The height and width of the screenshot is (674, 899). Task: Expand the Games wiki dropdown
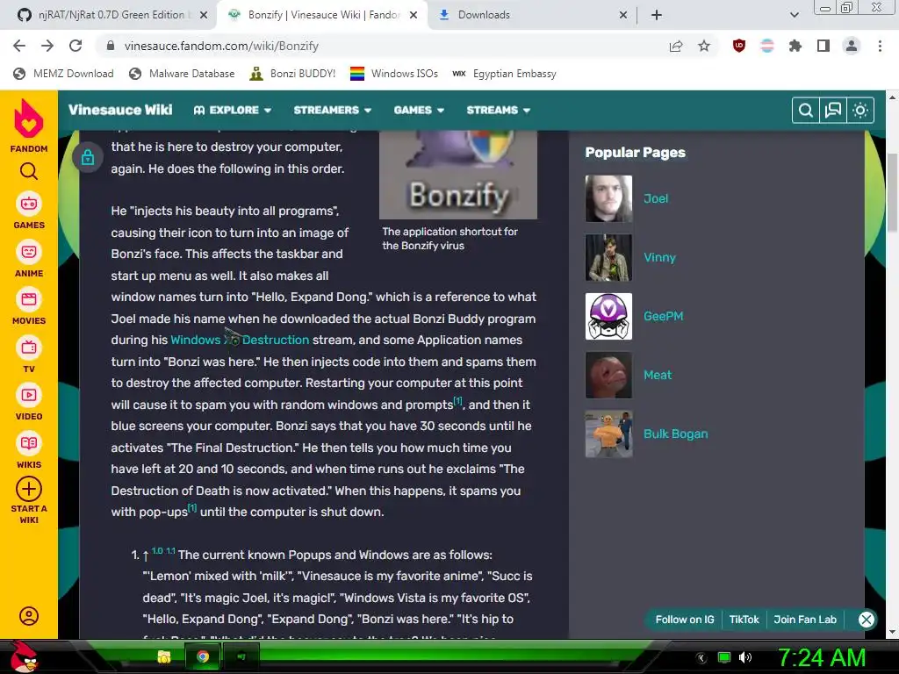click(419, 110)
